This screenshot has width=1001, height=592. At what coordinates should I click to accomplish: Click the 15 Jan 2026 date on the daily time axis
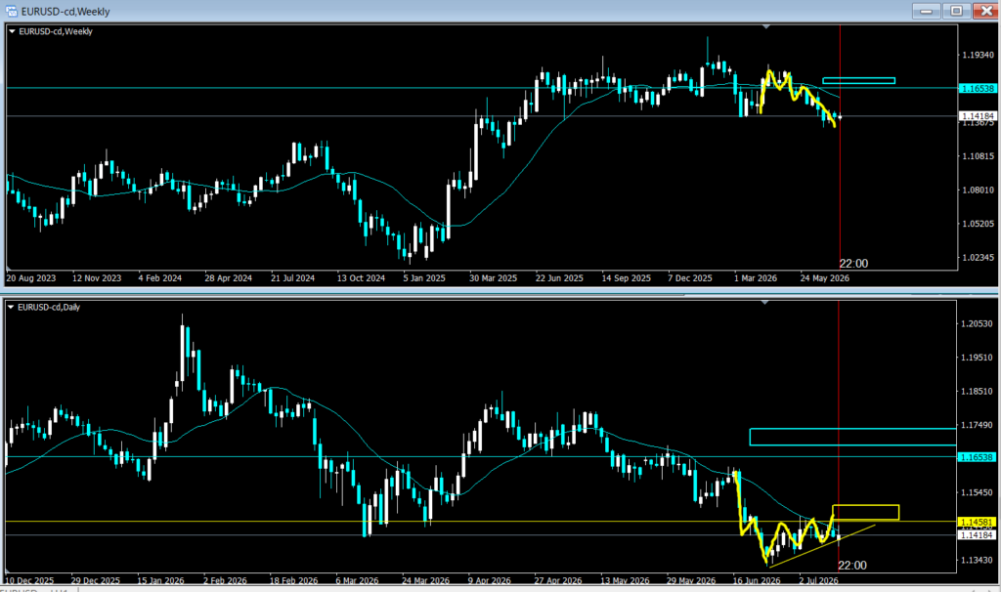(x=161, y=580)
